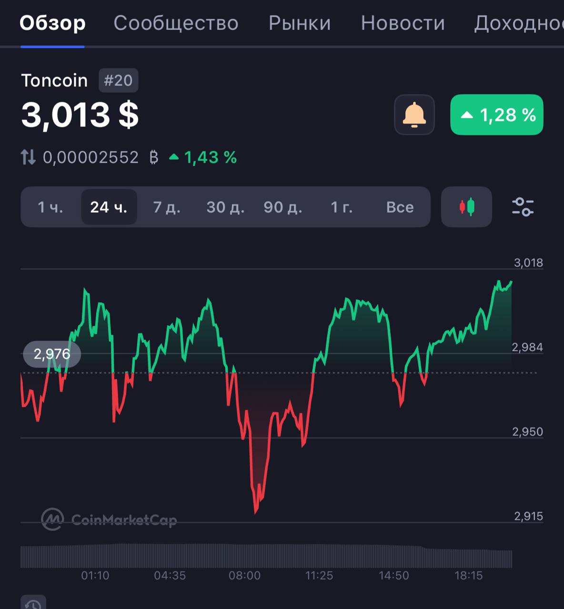Open chart settings sliders icon
The image size is (564, 609).
[523, 207]
